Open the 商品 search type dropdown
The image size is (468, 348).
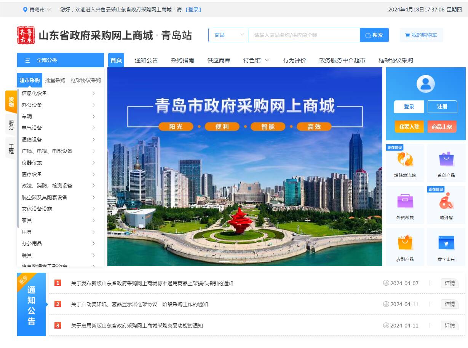[x=228, y=35]
